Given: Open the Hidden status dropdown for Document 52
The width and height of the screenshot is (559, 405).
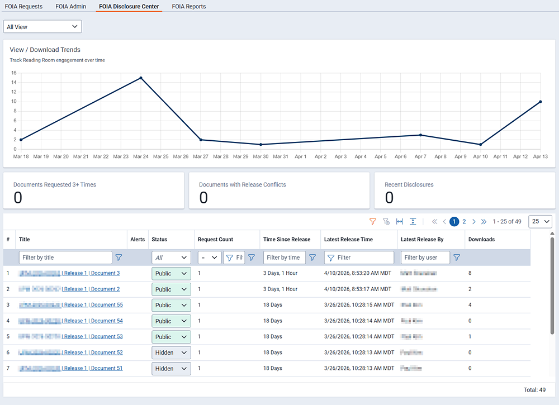Looking at the screenshot, I should [171, 352].
